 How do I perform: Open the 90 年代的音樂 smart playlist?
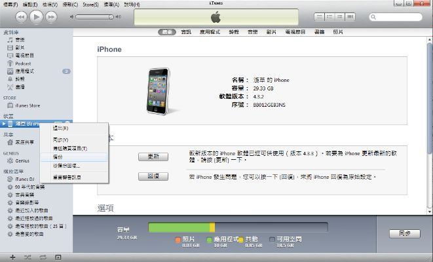click(x=29, y=187)
